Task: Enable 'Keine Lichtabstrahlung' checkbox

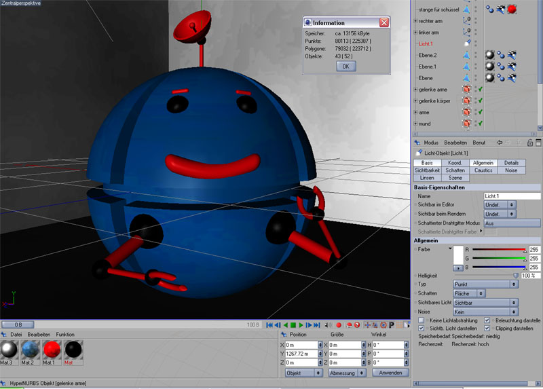Action: (x=422, y=320)
